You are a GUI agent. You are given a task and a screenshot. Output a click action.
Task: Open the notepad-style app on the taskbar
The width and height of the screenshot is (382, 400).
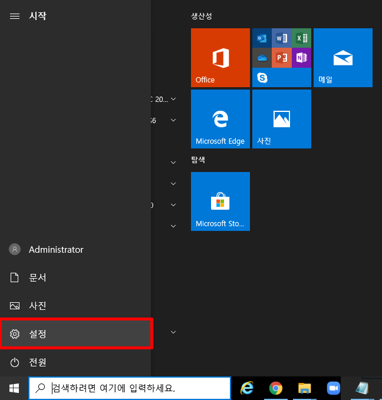[362, 388]
